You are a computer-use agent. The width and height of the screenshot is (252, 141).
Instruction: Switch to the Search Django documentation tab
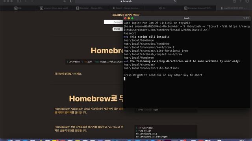(x=126, y=8)
